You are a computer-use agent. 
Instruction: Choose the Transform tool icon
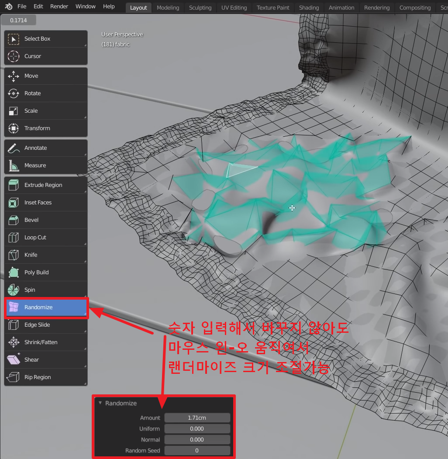coord(14,128)
